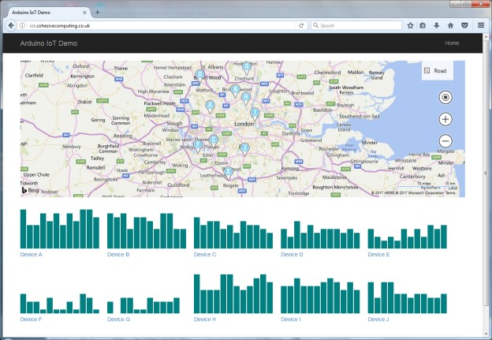Click the Device C bar chart
The width and height of the screenshot is (492, 340).
click(x=233, y=233)
